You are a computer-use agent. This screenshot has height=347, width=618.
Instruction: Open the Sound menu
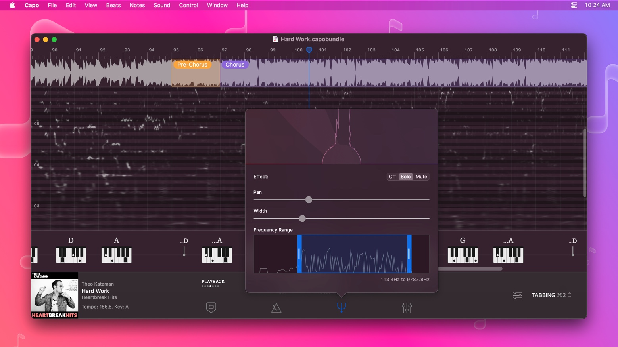tap(162, 5)
